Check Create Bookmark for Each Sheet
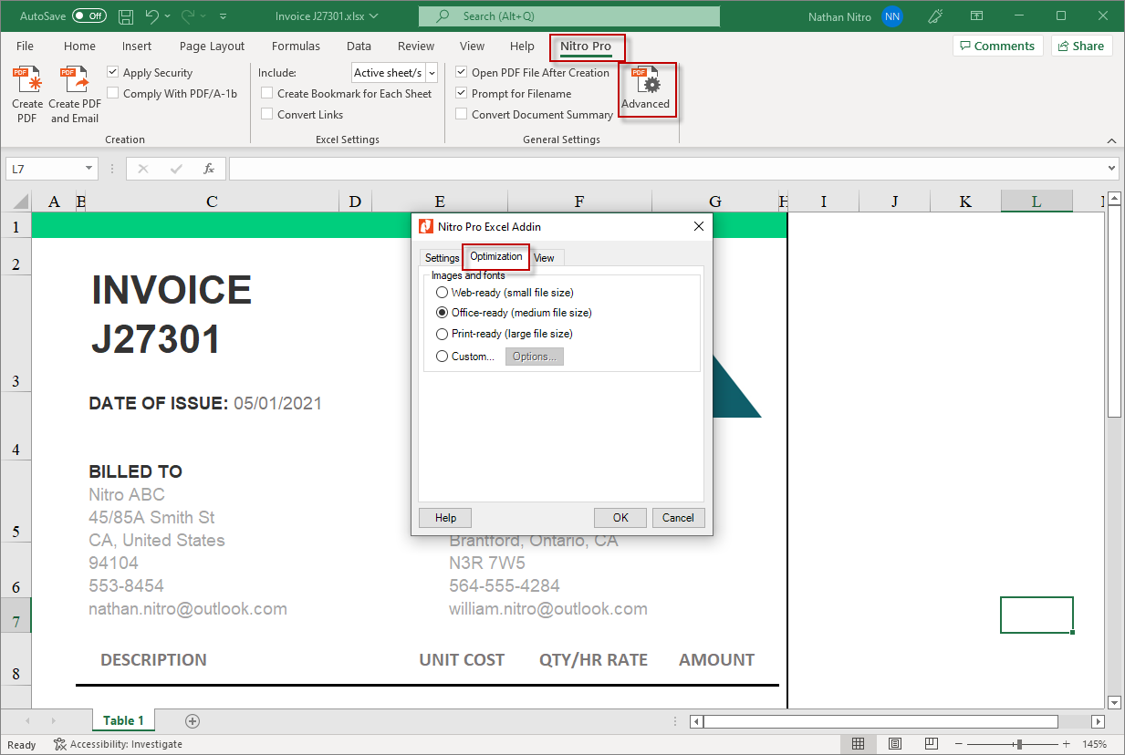Viewport: 1125px width, 755px height. tap(267, 93)
